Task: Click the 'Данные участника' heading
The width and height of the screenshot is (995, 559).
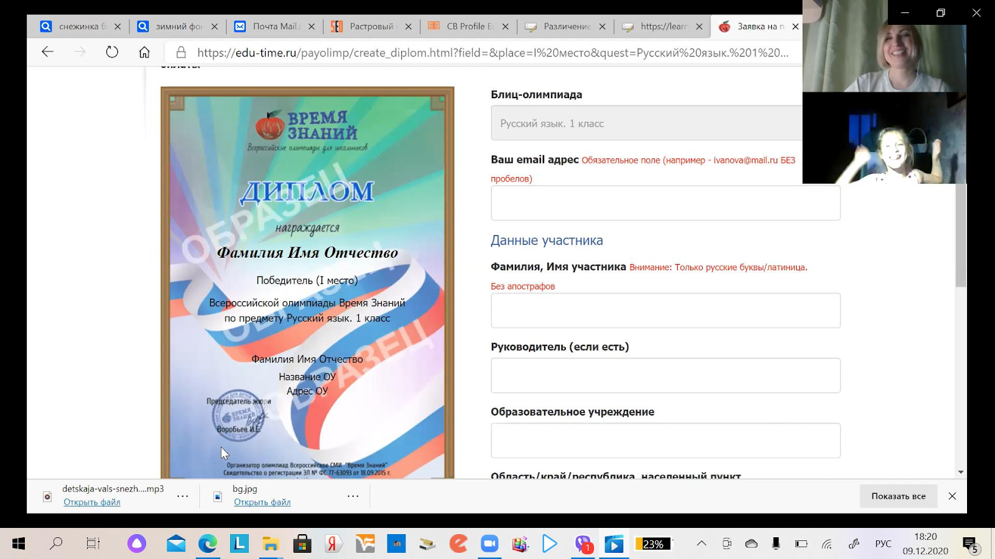Action: coord(547,240)
